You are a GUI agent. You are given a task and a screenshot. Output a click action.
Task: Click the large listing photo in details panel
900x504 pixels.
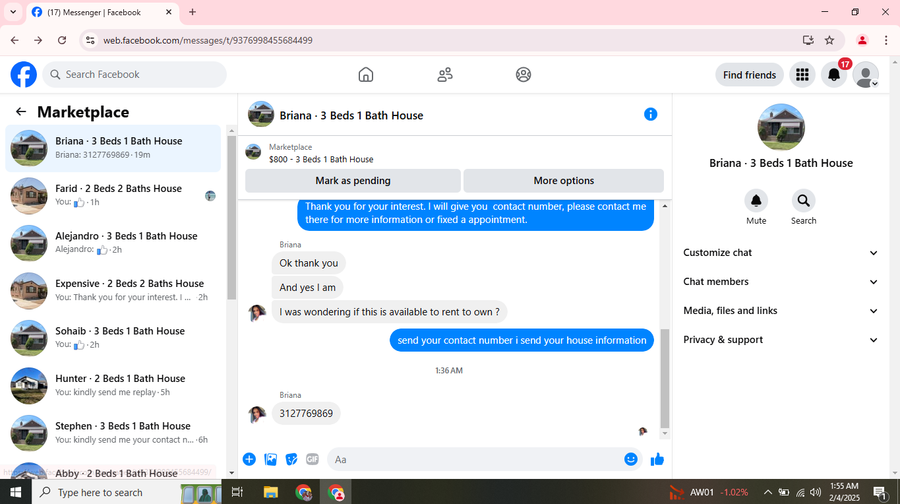781,127
